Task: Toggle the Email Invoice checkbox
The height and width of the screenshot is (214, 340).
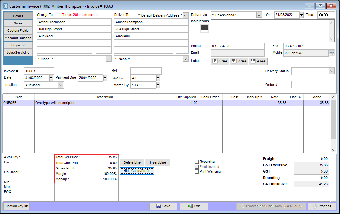Action: click(197, 167)
